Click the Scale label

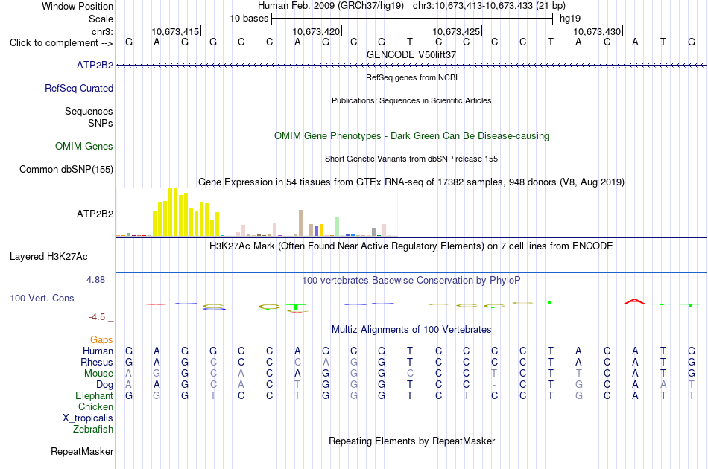click(x=101, y=19)
